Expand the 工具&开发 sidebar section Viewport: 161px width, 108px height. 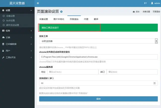[31, 57]
